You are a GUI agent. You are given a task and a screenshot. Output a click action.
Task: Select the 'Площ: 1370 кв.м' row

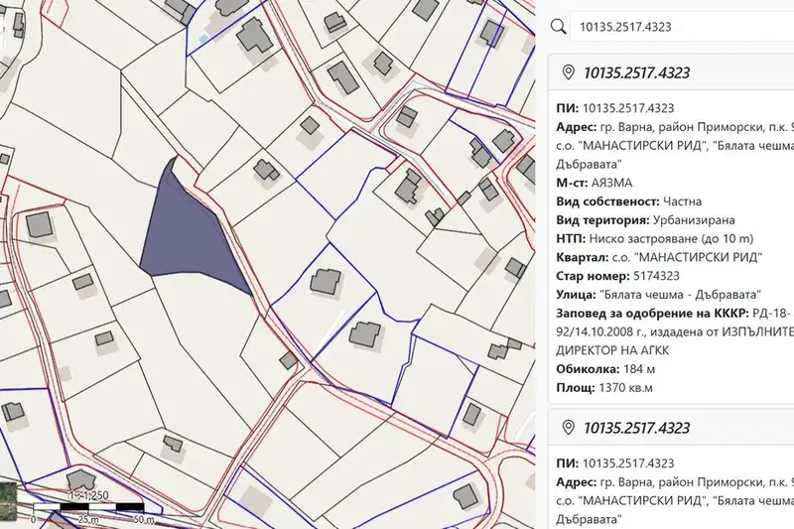pos(604,388)
